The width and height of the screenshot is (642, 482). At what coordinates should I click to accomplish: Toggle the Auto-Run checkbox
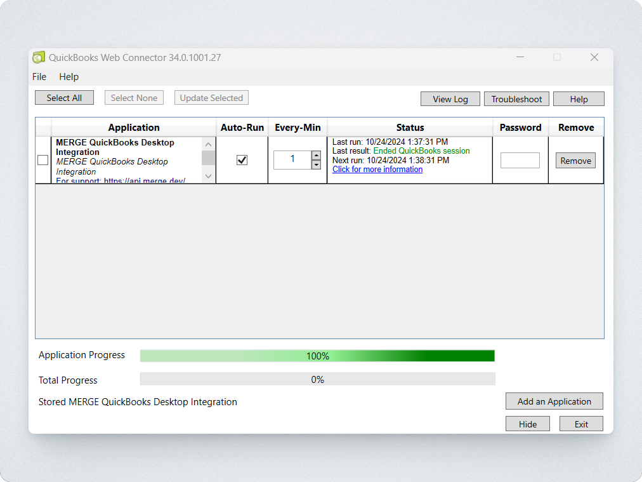coord(242,160)
